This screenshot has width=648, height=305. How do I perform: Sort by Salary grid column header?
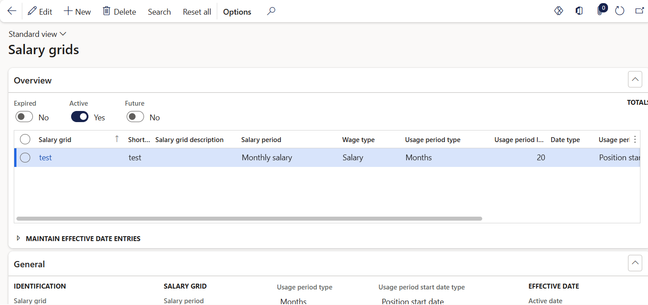tap(55, 140)
